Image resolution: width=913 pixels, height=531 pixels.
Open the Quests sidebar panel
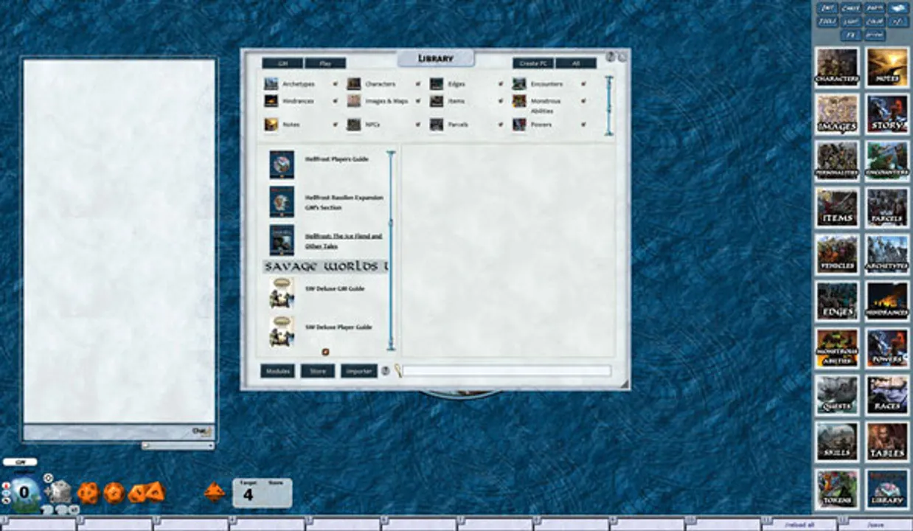pyautogui.click(x=837, y=395)
